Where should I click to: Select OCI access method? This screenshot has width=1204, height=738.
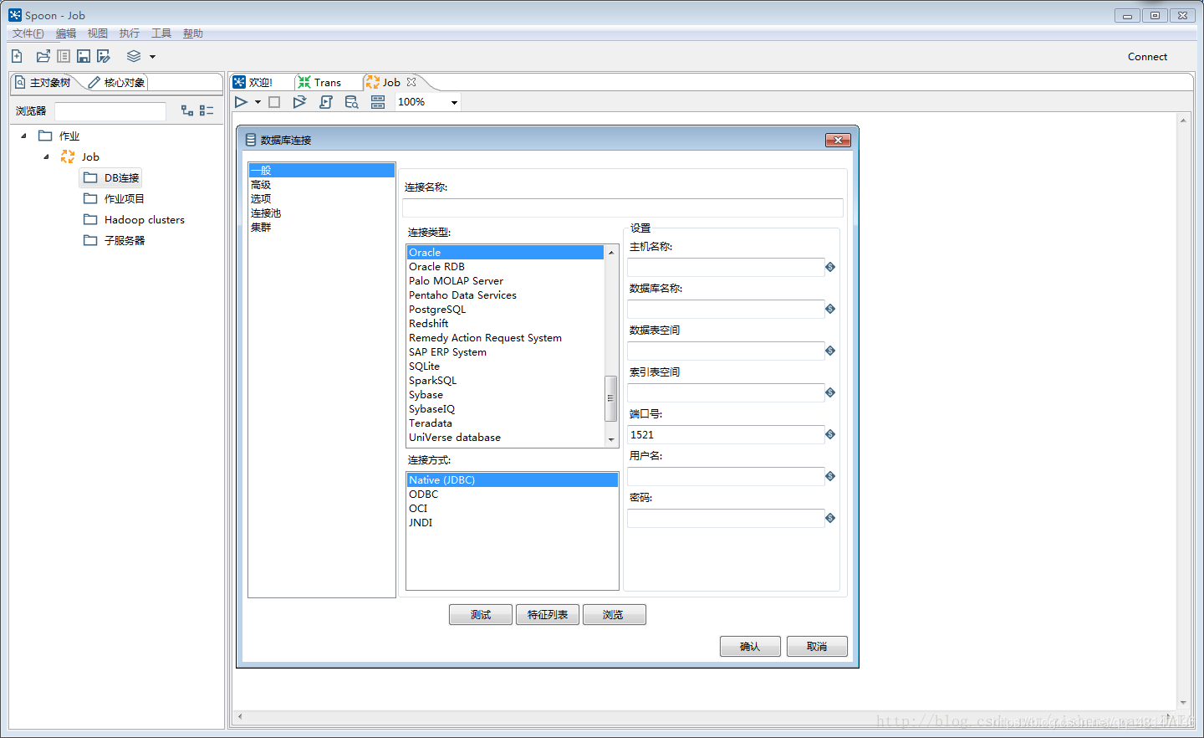tap(512, 509)
